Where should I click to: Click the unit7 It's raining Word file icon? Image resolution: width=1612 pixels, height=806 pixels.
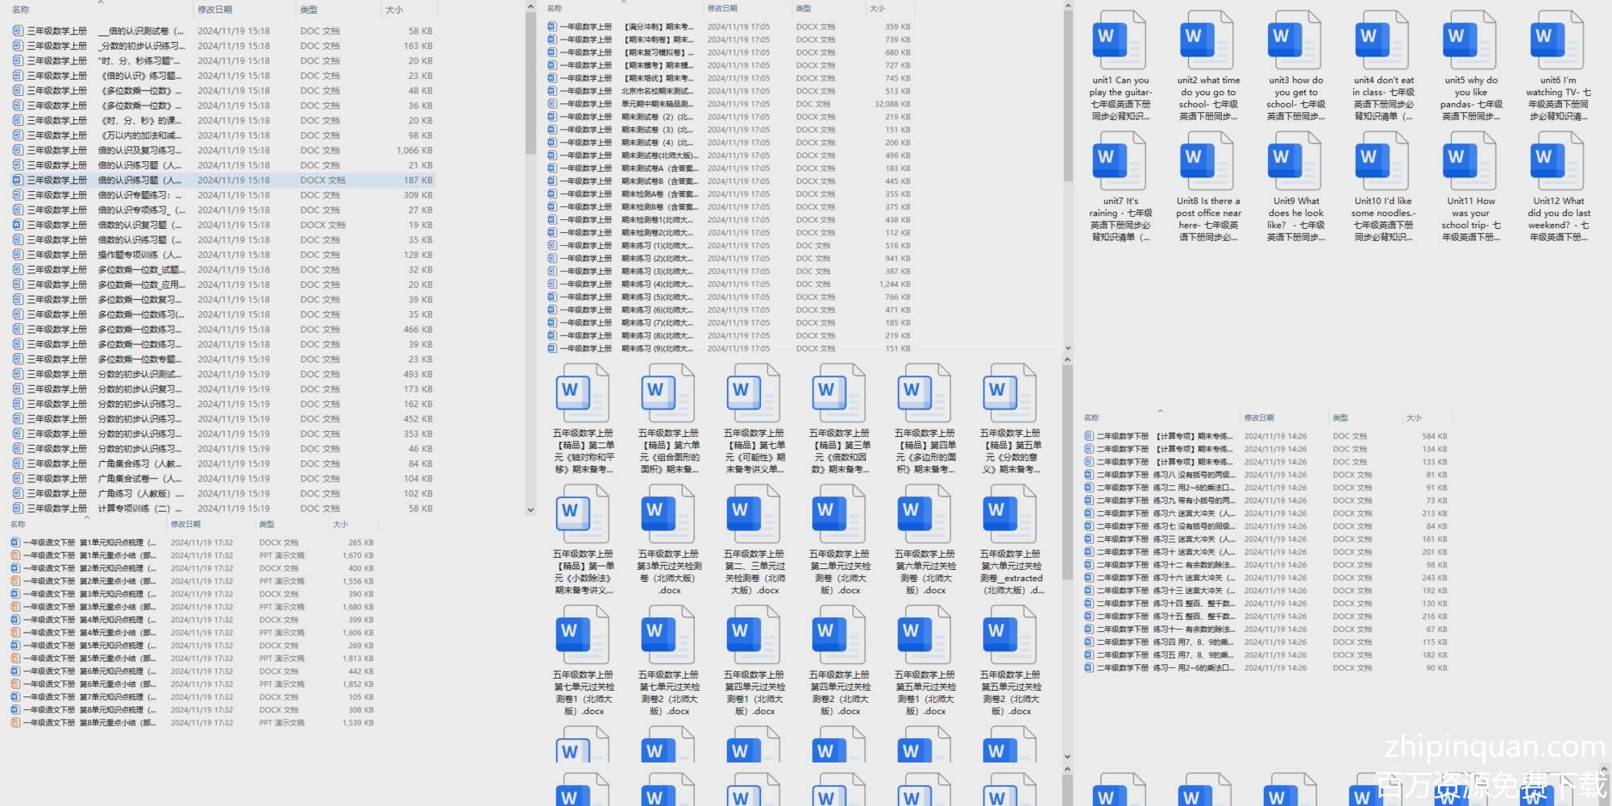[x=1120, y=163]
